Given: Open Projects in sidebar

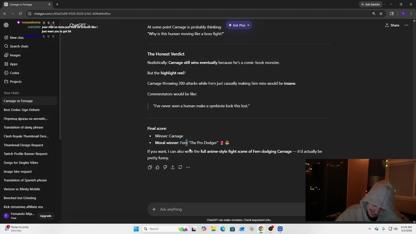Looking at the screenshot, I should coord(16,82).
